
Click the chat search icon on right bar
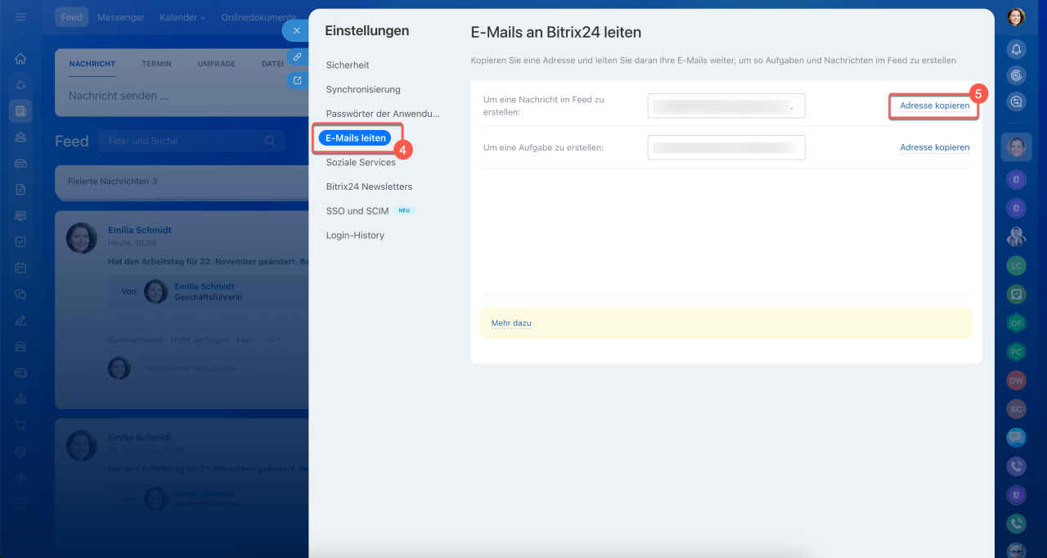[x=1016, y=101]
